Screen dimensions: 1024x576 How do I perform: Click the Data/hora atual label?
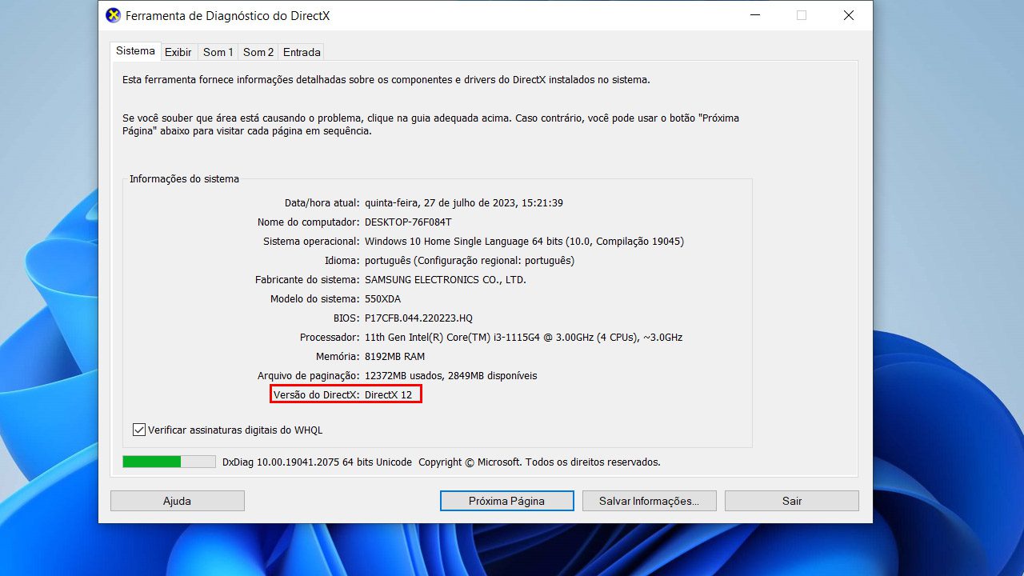(x=322, y=203)
